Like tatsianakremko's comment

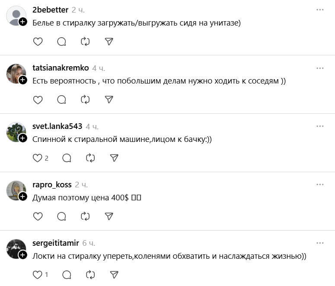click(x=38, y=100)
